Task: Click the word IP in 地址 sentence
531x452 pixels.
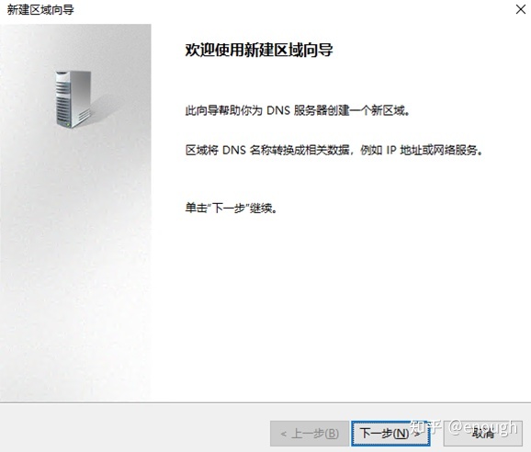Action: click(391, 150)
